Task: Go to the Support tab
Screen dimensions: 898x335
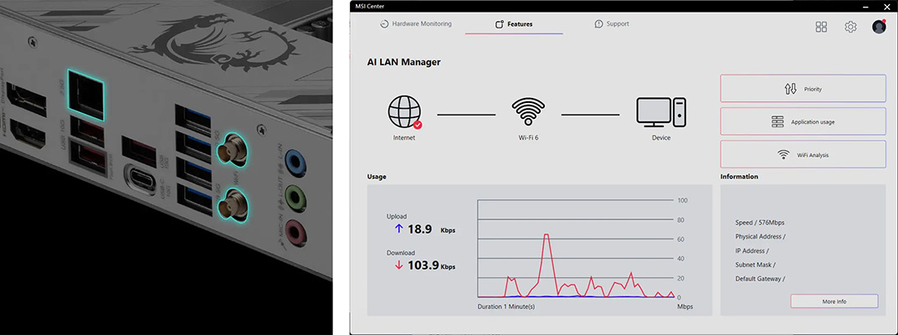Action: tap(613, 24)
